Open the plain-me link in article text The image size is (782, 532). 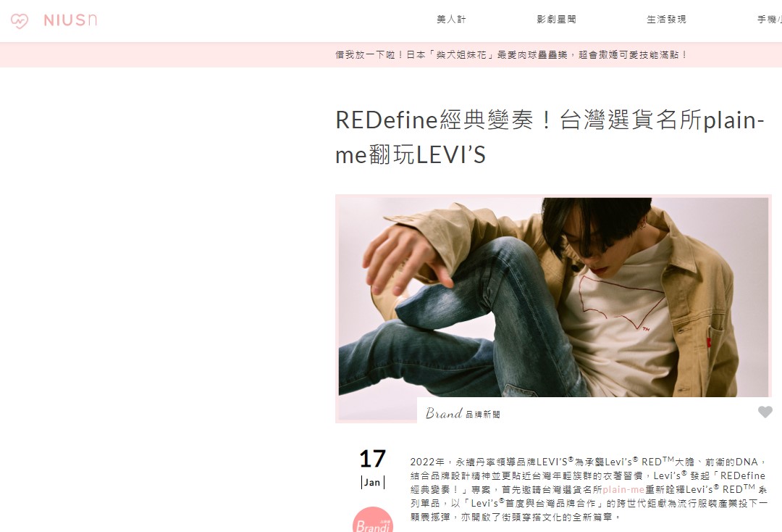[x=623, y=489]
